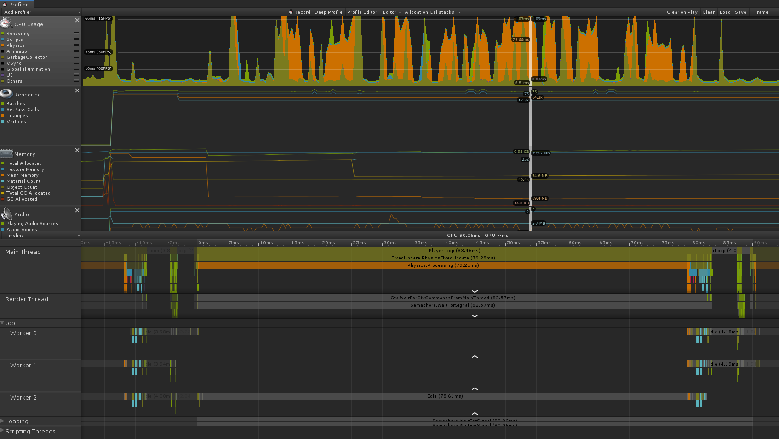This screenshot has height=439, width=779.
Task: Select the Physics.Processing (79.25ms) bar
Action: click(443, 265)
